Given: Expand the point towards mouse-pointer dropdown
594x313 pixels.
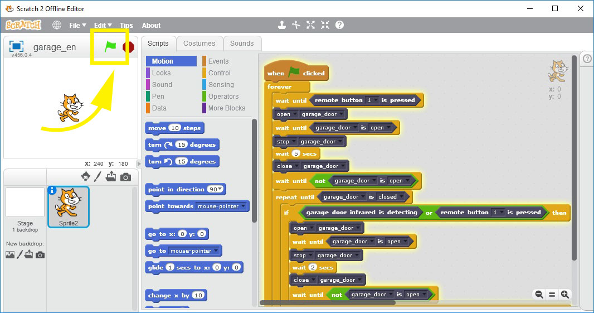Looking at the screenshot, I should click(243, 206).
